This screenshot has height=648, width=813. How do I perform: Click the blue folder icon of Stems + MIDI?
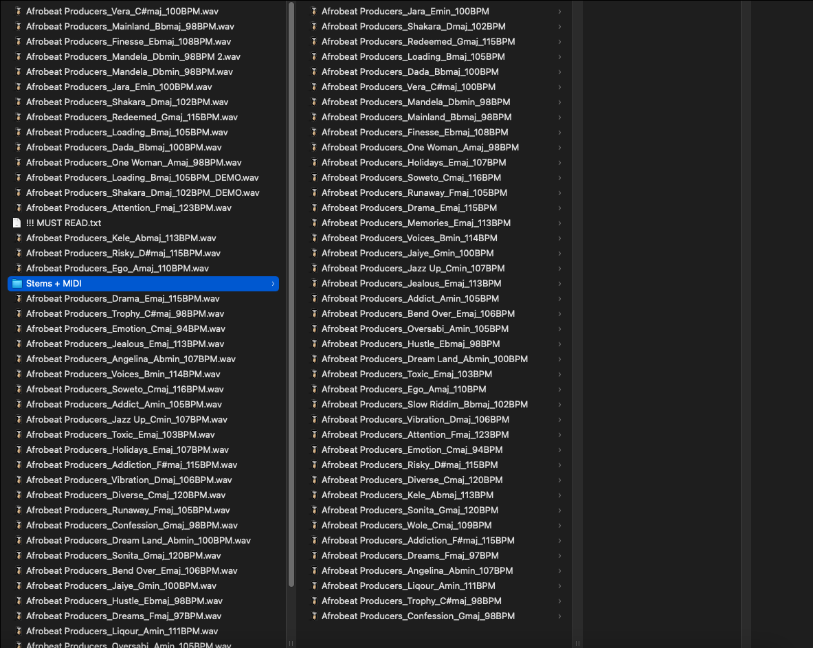[17, 284]
